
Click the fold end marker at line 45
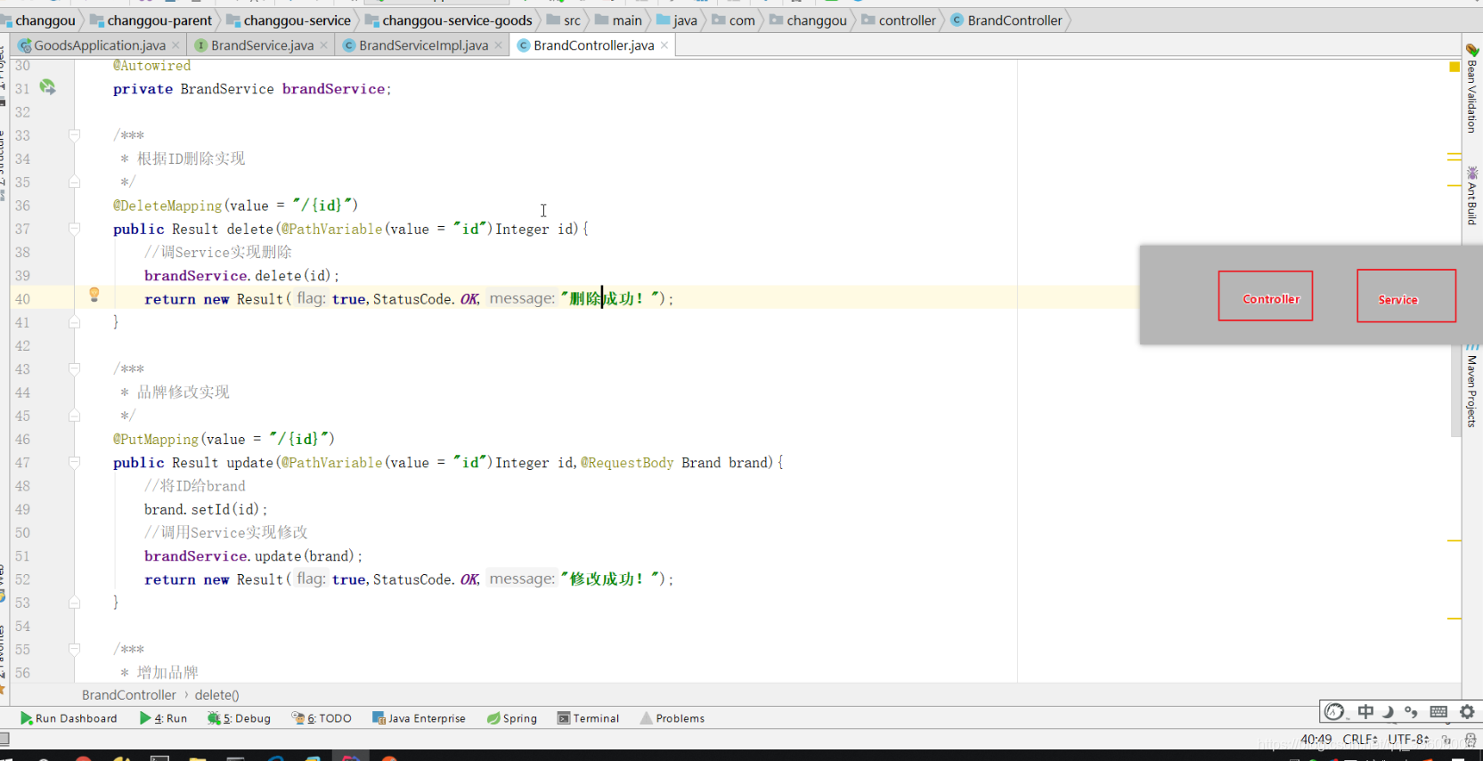(75, 416)
